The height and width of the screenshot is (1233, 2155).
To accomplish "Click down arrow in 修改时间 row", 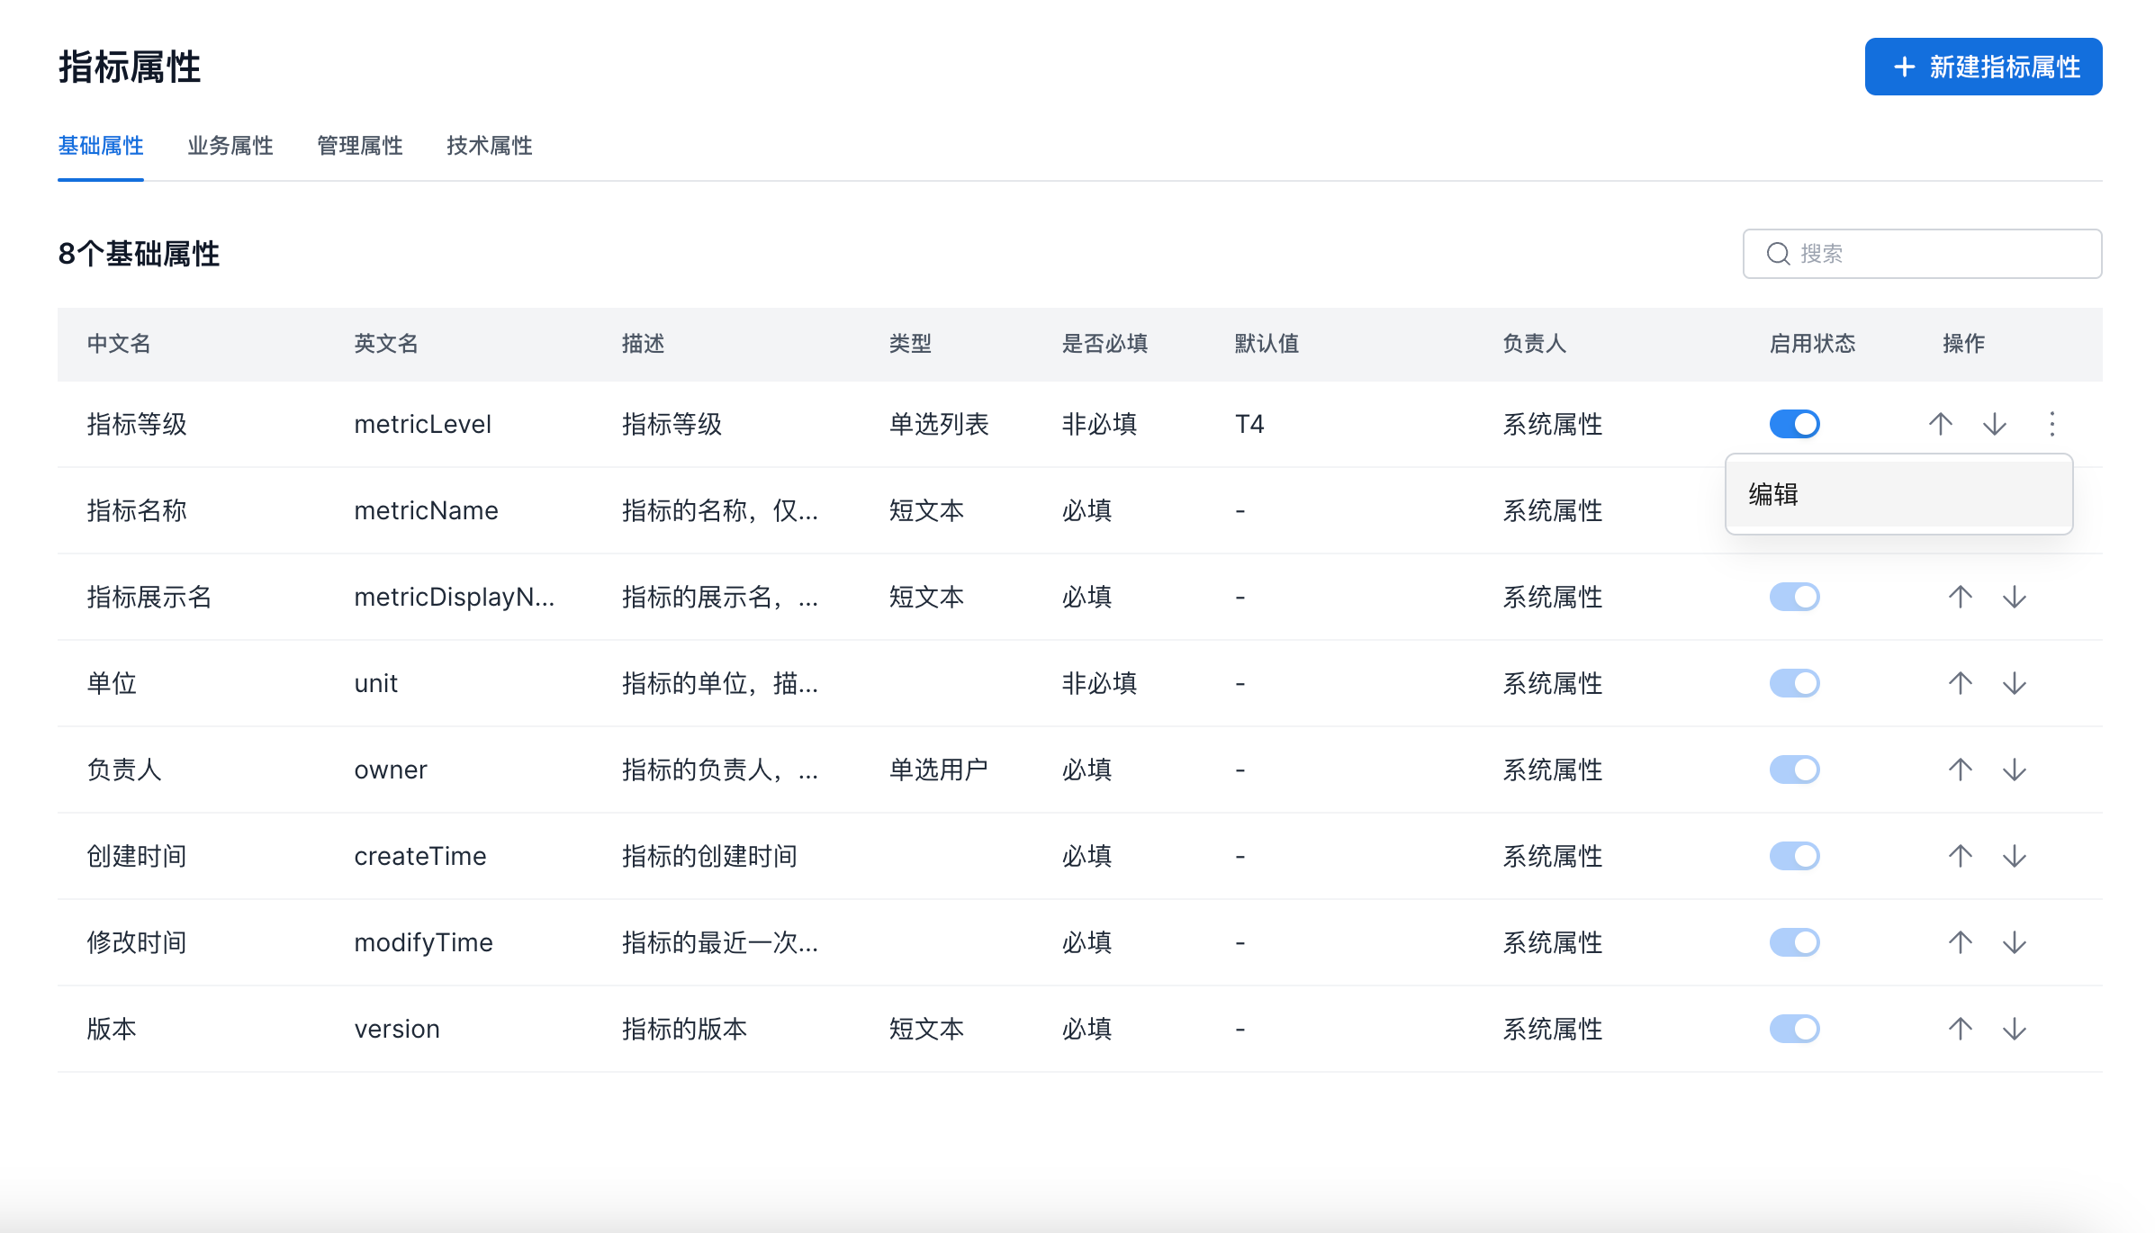I will (x=2014, y=942).
